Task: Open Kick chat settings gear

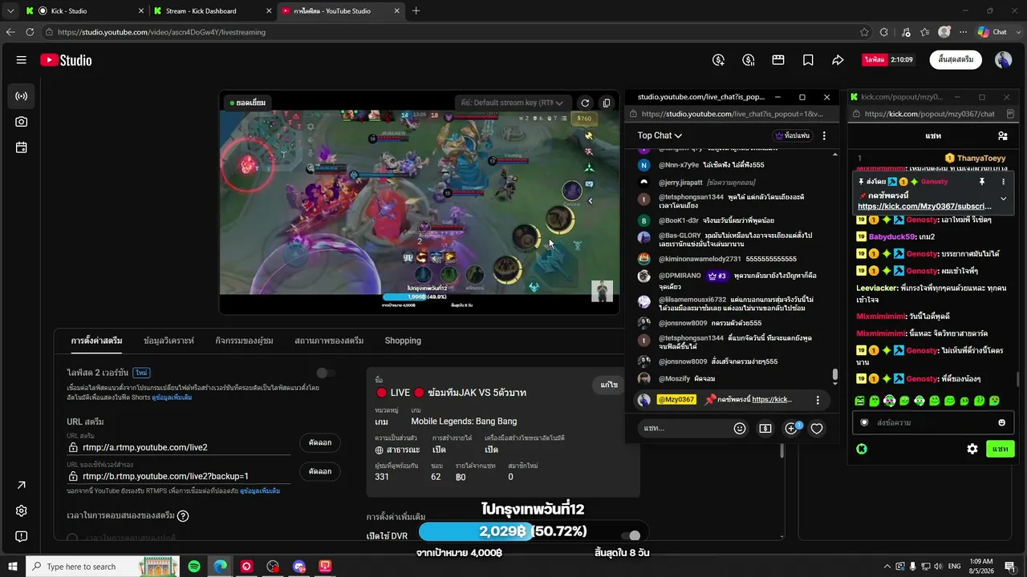Action: 972,449
